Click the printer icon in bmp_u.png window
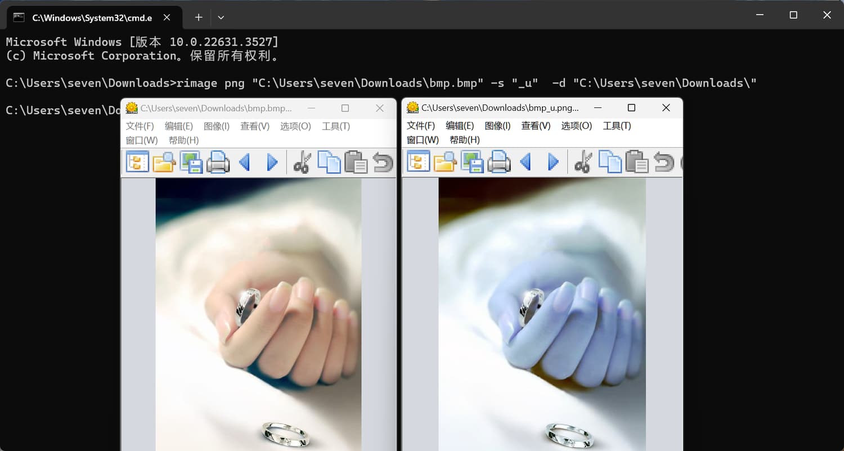Screen dimensions: 844x451 coord(499,163)
